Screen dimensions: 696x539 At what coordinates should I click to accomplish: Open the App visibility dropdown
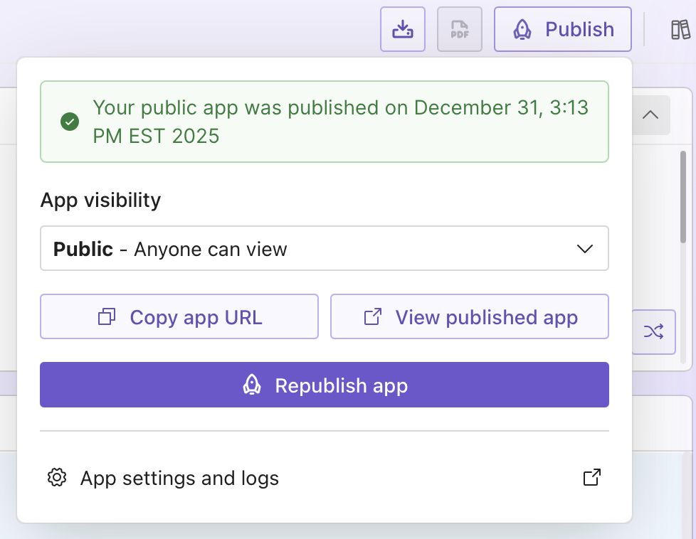click(x=325, y=248)
